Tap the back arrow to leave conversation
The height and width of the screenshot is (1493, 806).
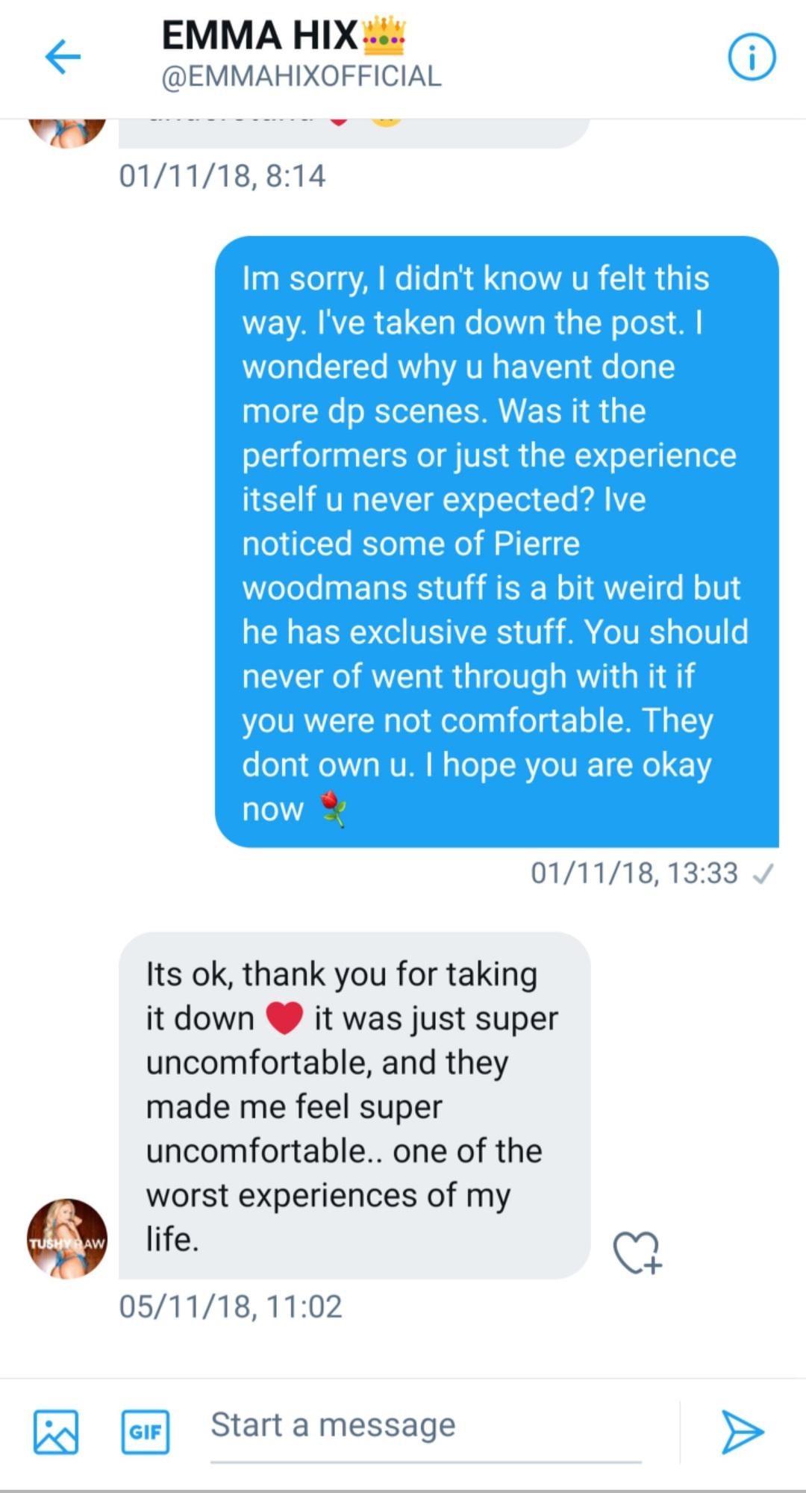(63, 57)
